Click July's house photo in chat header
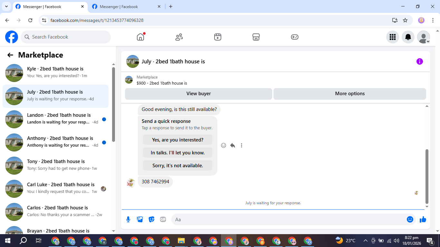The height and width of the screenshot is (247, 440). [133, 61]
